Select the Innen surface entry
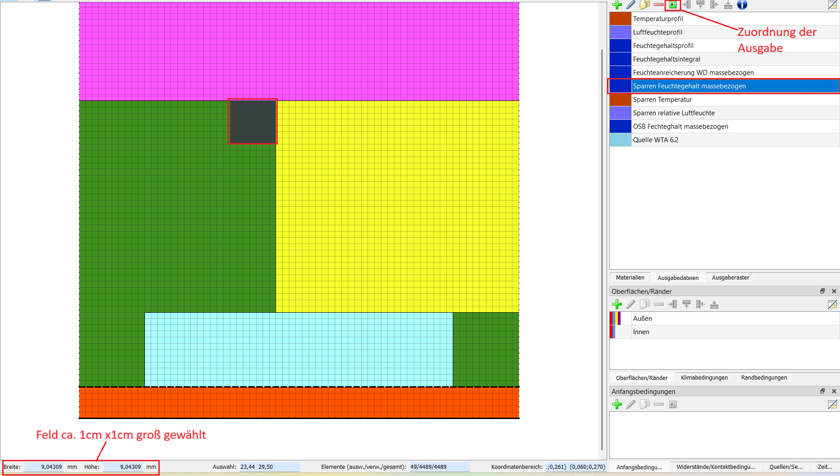The height and width of the screenshot is (476, 840). [x=724, y=332]
